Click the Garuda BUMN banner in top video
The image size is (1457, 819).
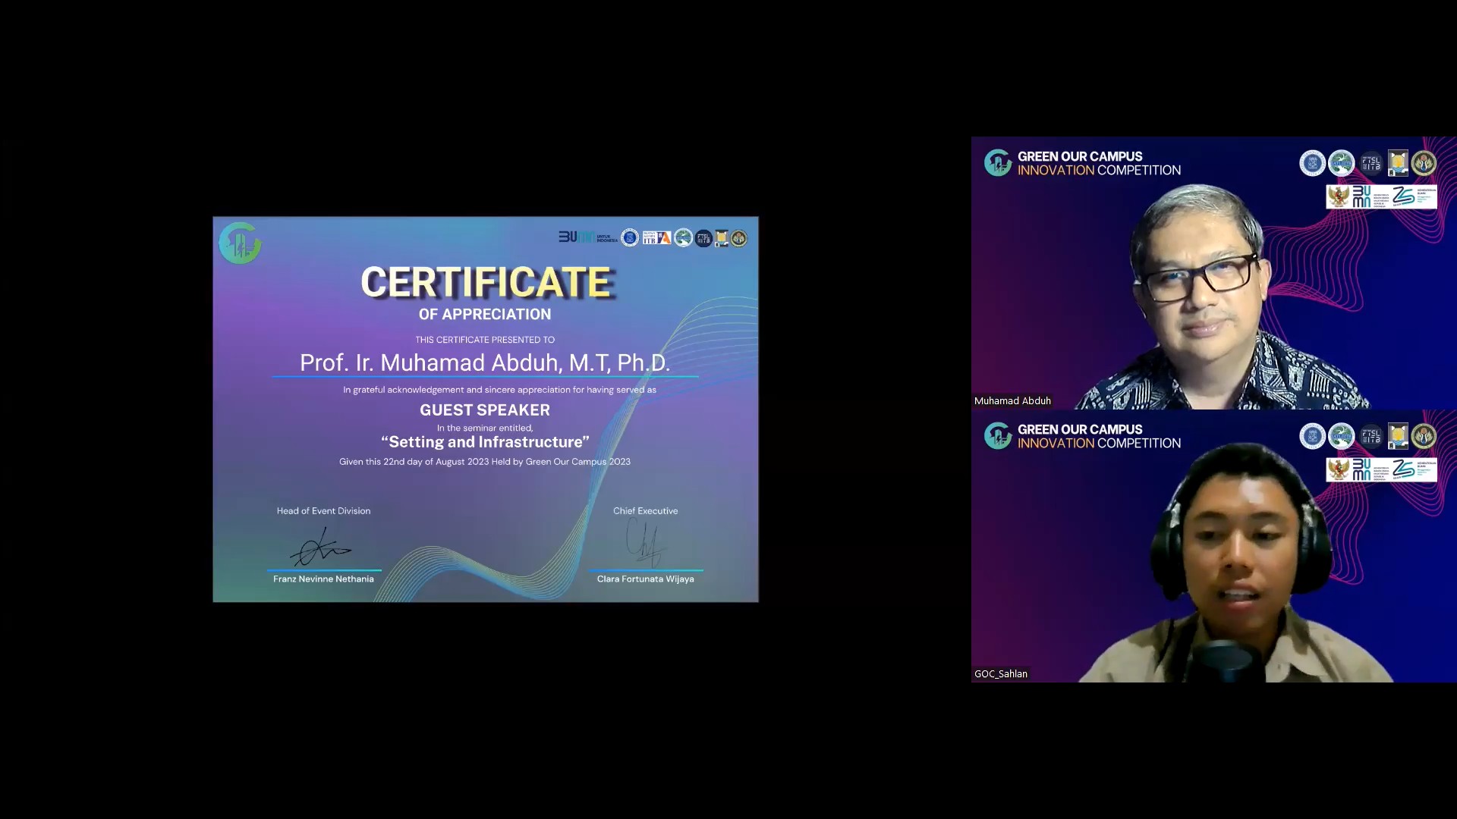click(1380, 196)
